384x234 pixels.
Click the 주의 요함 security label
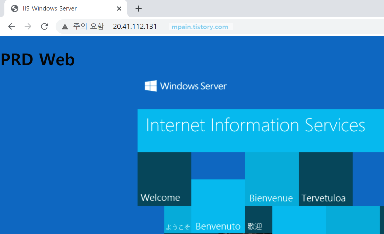[x=88, y=27]
